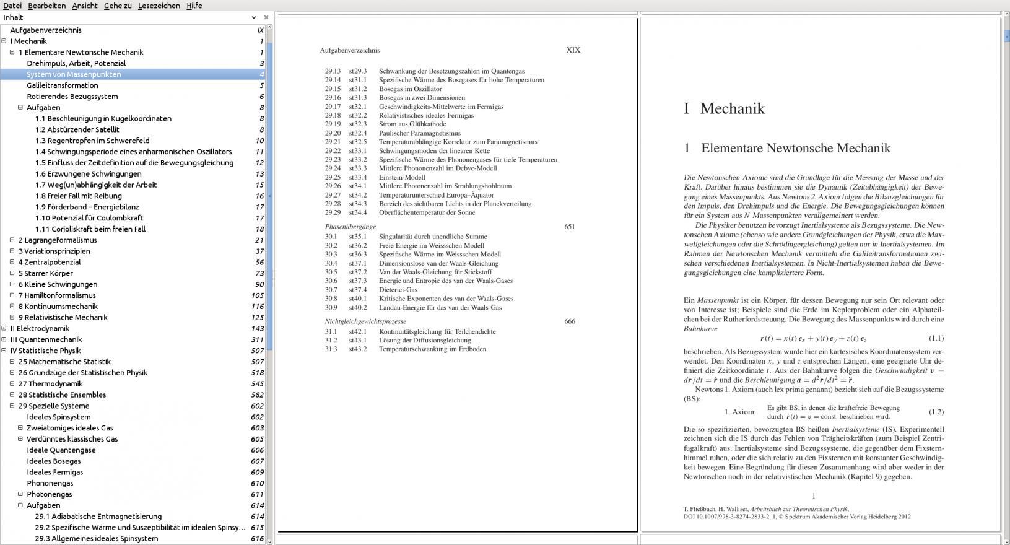This screenshot has height=545, width=1010.
Task: Collapse the I Mechanik section
Action: coord(4,41)
